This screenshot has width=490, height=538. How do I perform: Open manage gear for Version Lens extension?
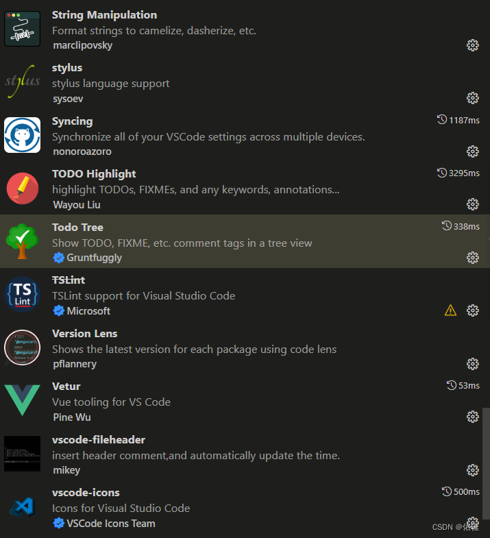click(472, 364)
